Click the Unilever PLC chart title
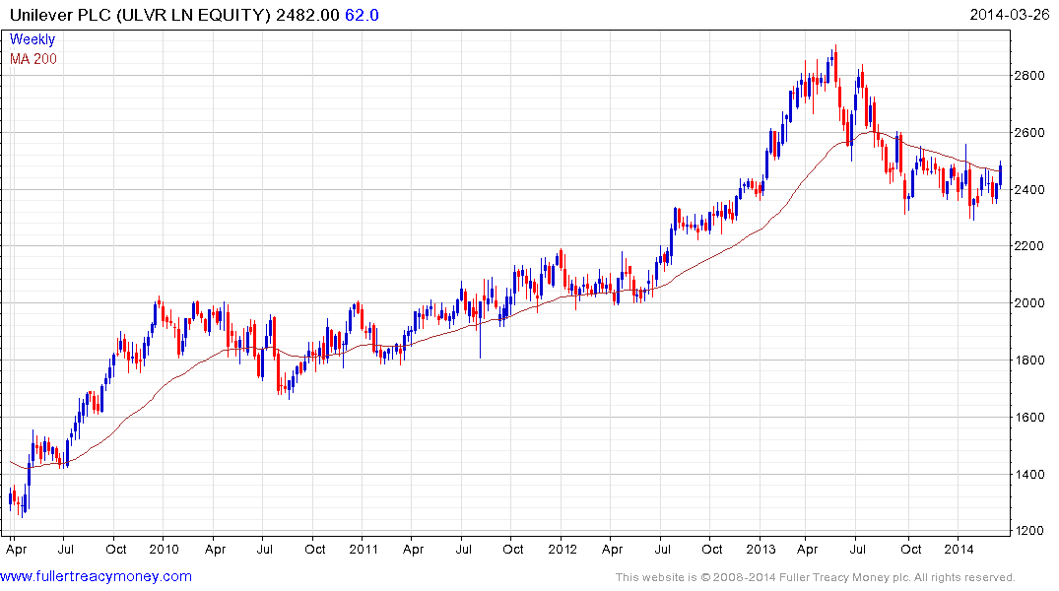This screenshot has width=1059, height=591. (141, 15)
